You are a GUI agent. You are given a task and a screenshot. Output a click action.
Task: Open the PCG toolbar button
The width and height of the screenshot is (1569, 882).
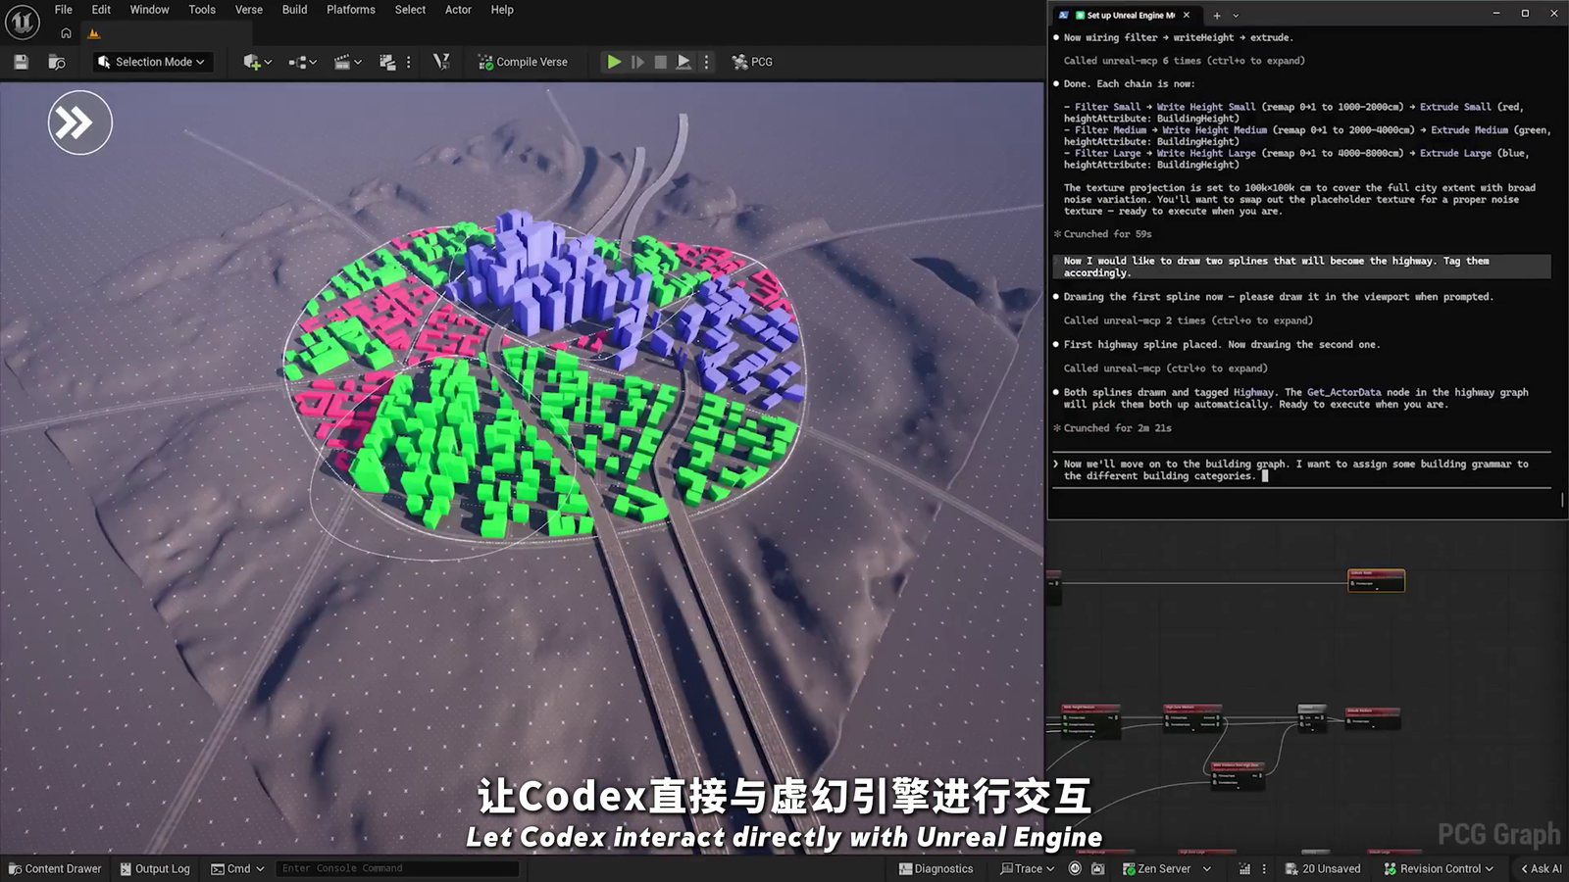click(752, 62)
